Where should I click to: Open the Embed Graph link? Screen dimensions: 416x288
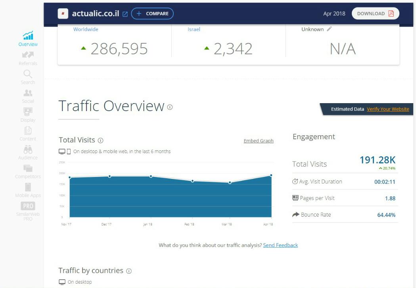[x=258, y=141]
